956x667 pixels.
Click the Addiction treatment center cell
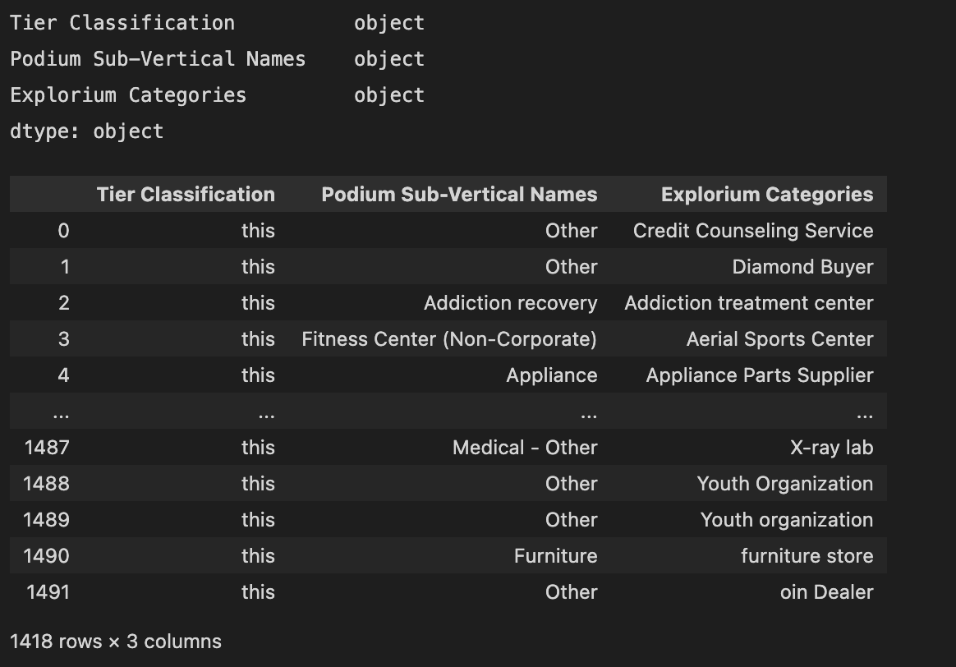point(748,303)
